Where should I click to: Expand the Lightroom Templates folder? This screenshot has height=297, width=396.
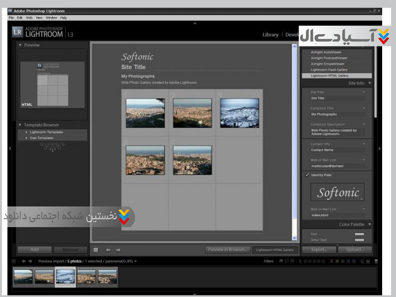[x=26, y=132]
